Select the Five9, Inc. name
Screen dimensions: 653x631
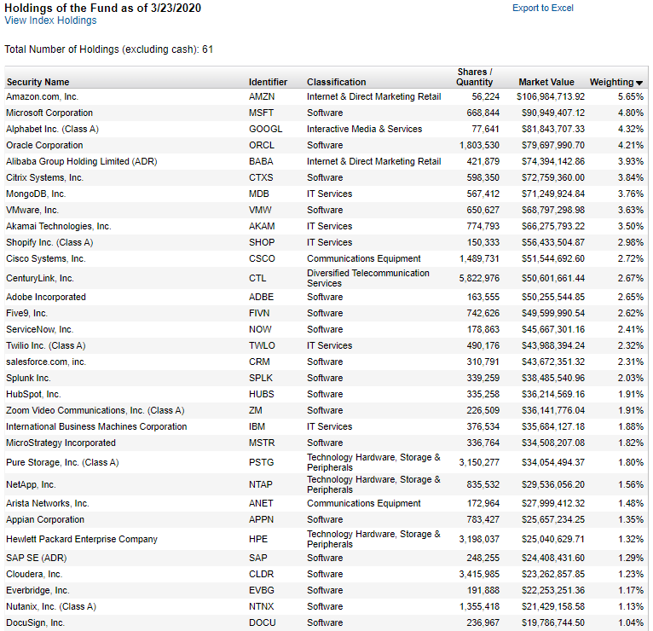coord(26,314)
